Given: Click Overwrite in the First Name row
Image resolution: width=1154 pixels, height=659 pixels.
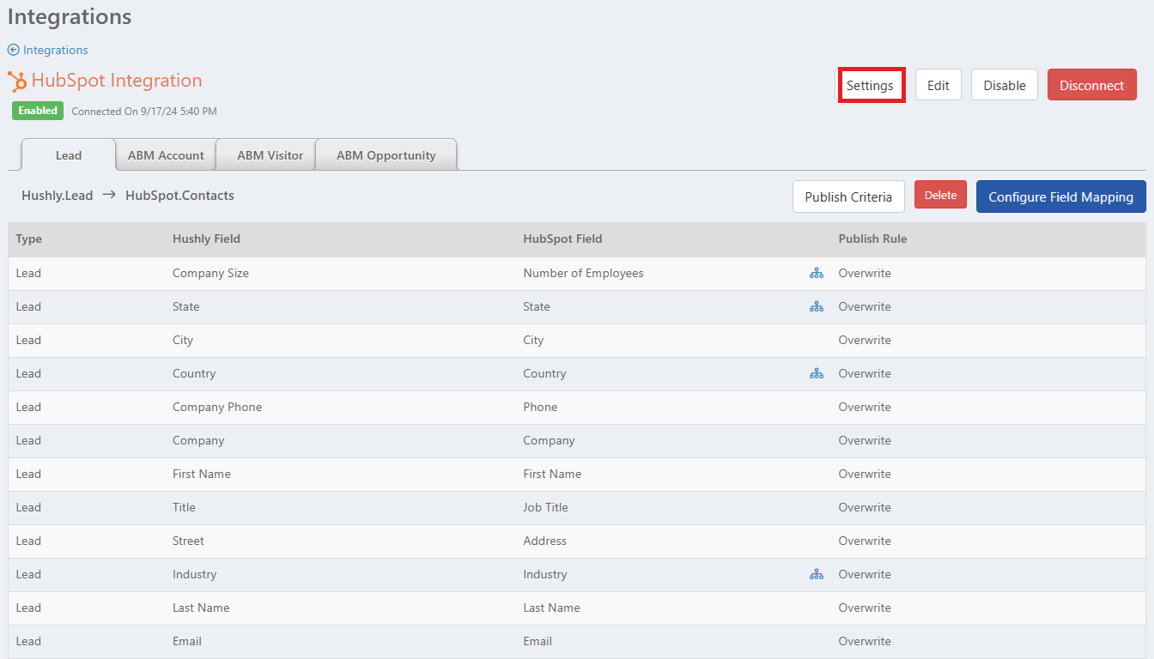Looking at the screenshot, I should (x=865, y=475).
